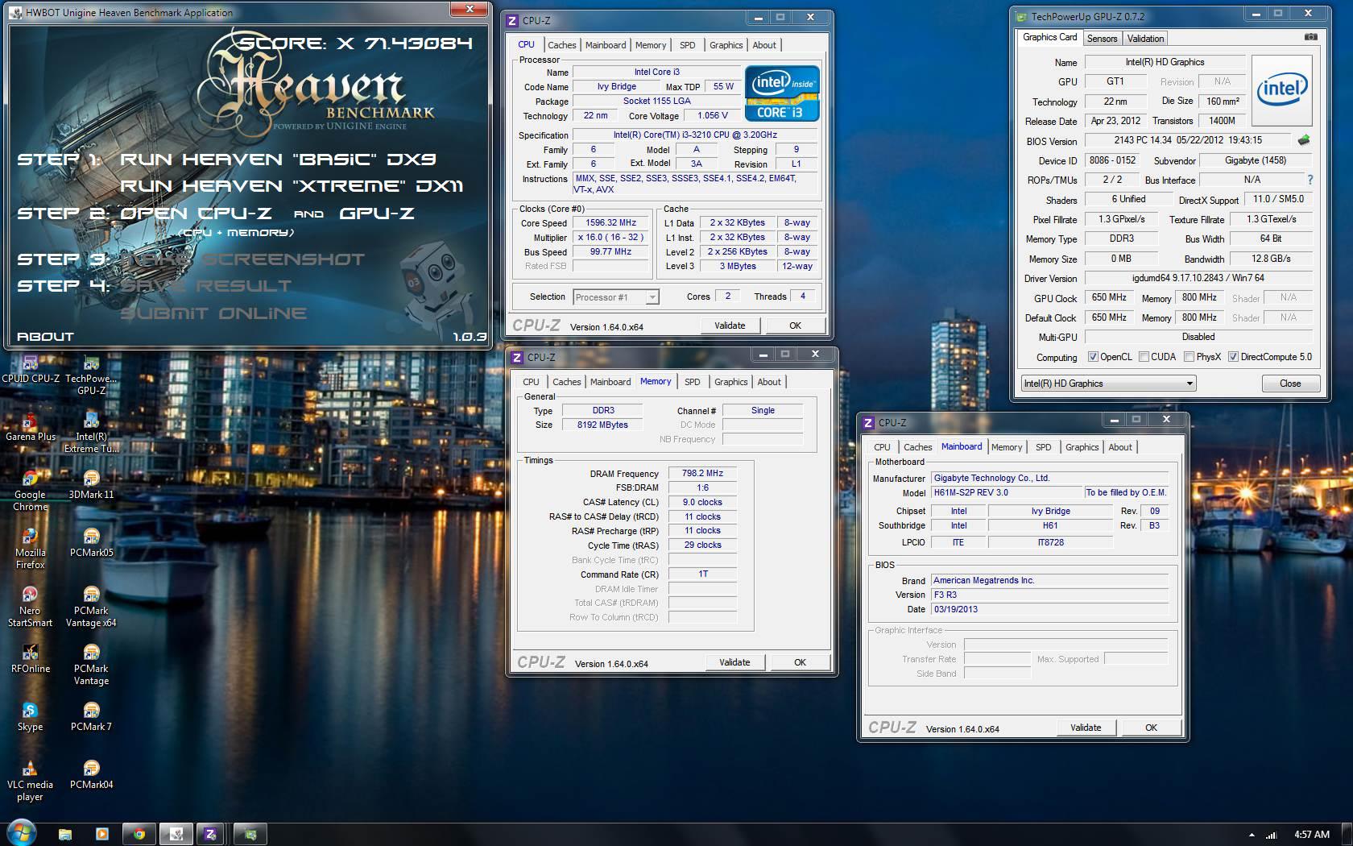Click the GPU-Z screenshot camera icon

pos(1311,37)
